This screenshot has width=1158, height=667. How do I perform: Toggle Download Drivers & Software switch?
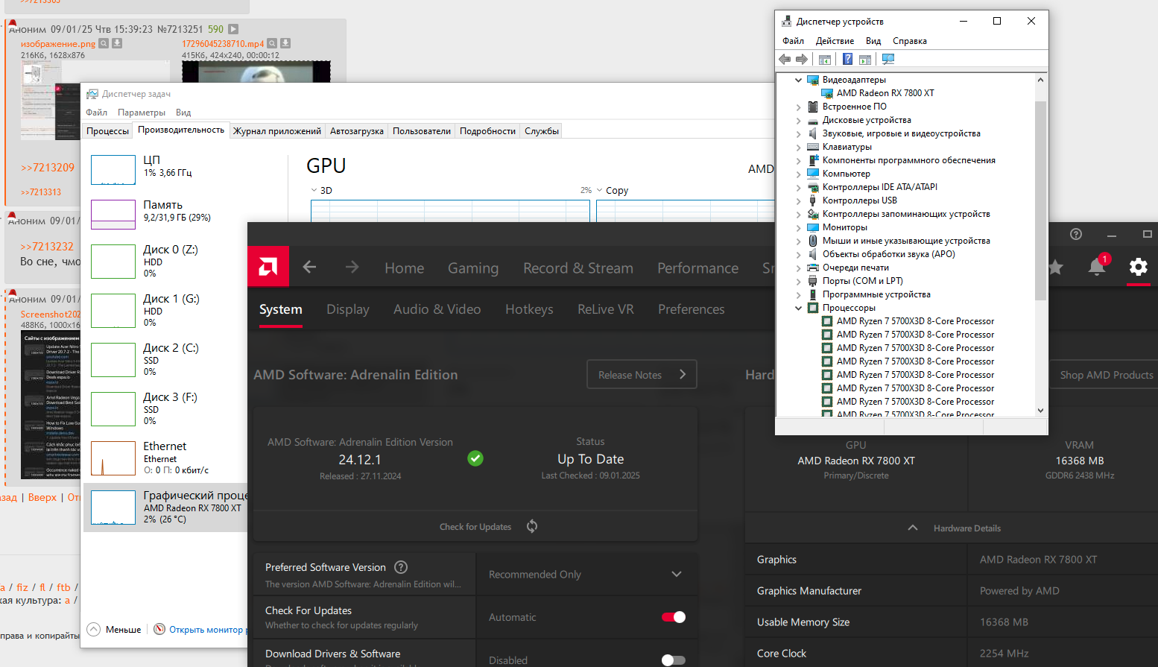tap(674, 660)
